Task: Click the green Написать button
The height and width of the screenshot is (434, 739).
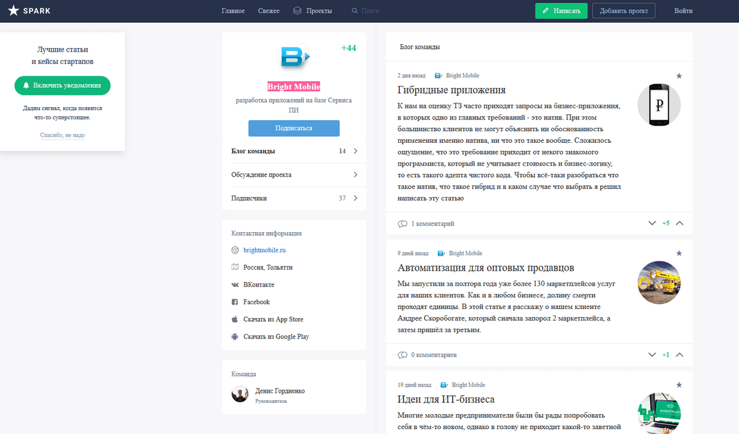Action: 561,11
